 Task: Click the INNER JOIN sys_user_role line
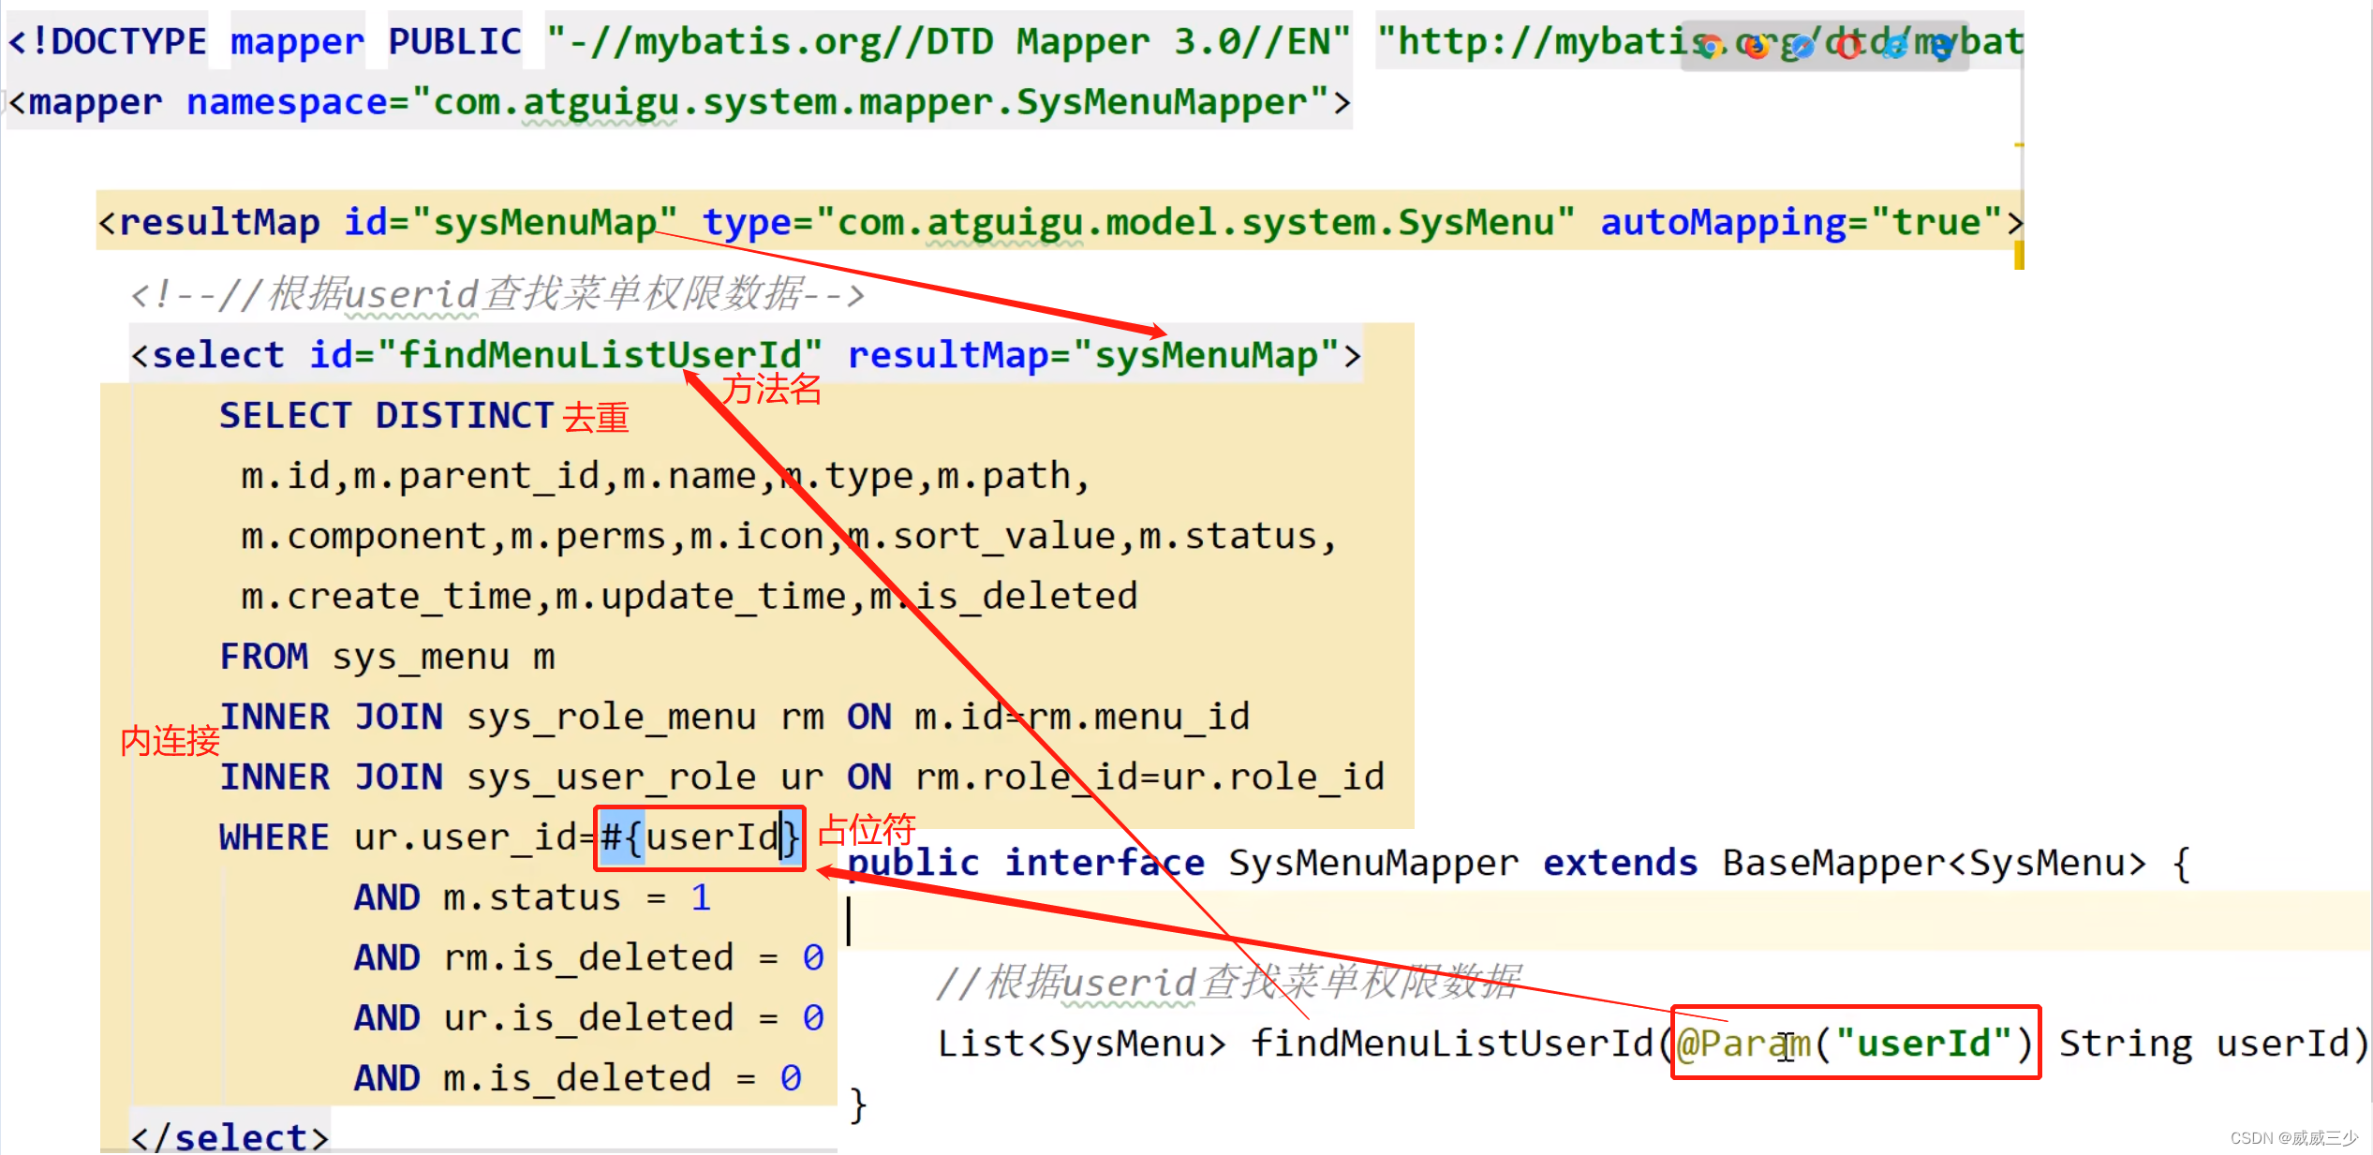(x=802, y=777)
